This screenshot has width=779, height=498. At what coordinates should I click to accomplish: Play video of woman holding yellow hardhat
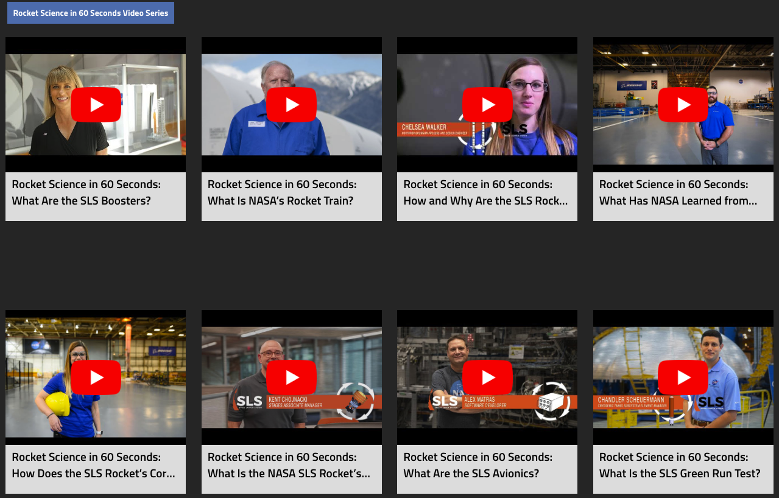(96, 377)
